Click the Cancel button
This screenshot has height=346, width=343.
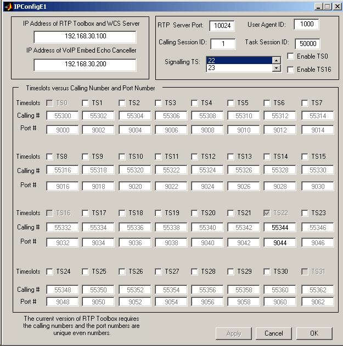pyautogui.click(x=274, y=333)
